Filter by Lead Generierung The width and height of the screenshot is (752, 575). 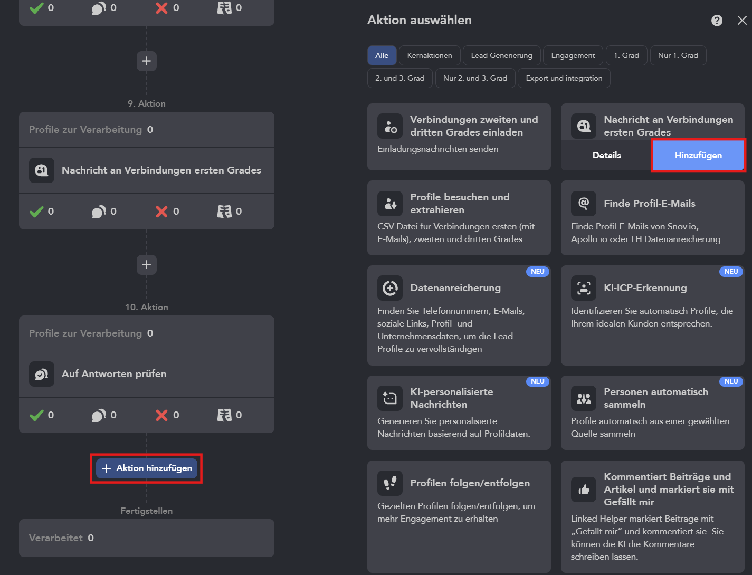point(501,55)
